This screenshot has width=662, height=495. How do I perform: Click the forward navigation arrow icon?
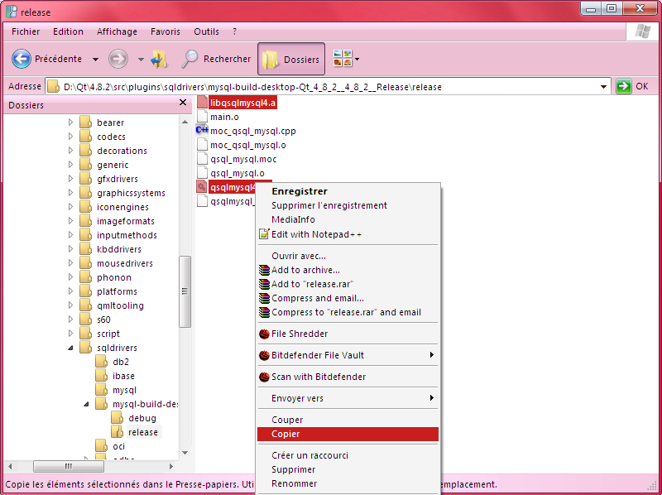tap(118, 59)
